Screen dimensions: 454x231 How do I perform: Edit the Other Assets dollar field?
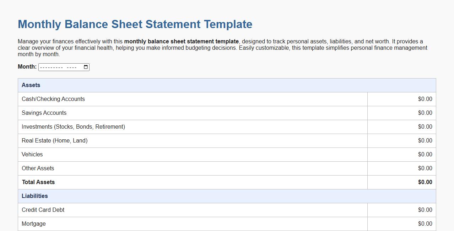pyautogui.click(x=401, y=168)
